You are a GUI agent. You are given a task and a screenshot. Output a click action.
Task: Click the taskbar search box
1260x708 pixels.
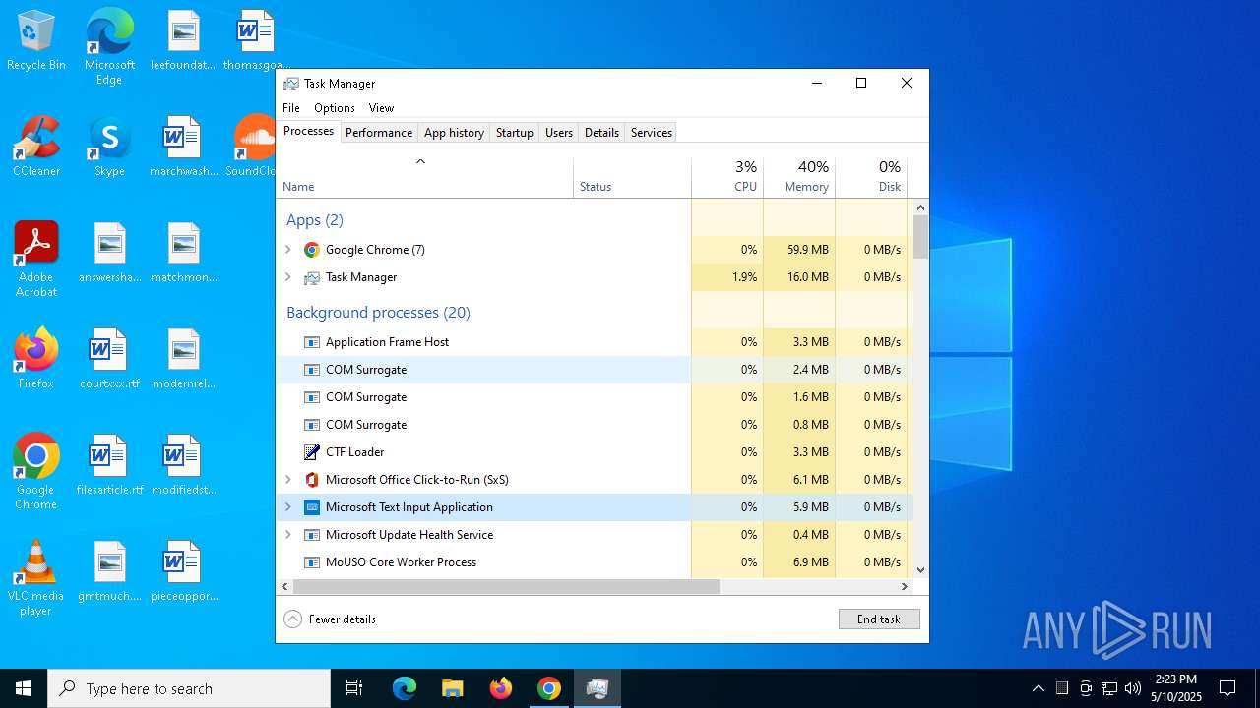[189, 688]
